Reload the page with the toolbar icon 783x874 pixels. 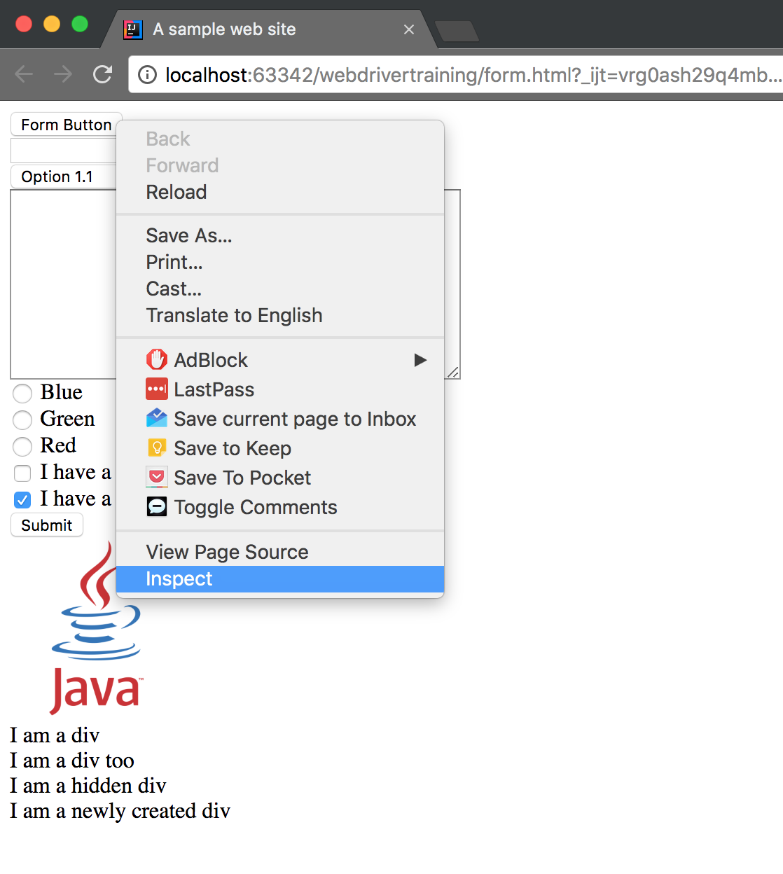pyautogui.click(x=103, y=74)
